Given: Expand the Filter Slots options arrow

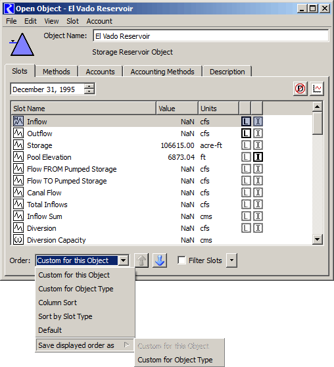Looking at the screenshot, I should click(x=231, y=260).
